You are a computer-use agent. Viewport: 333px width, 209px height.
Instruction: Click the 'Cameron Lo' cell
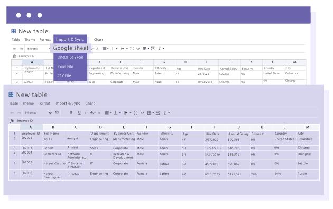point(54,155)
